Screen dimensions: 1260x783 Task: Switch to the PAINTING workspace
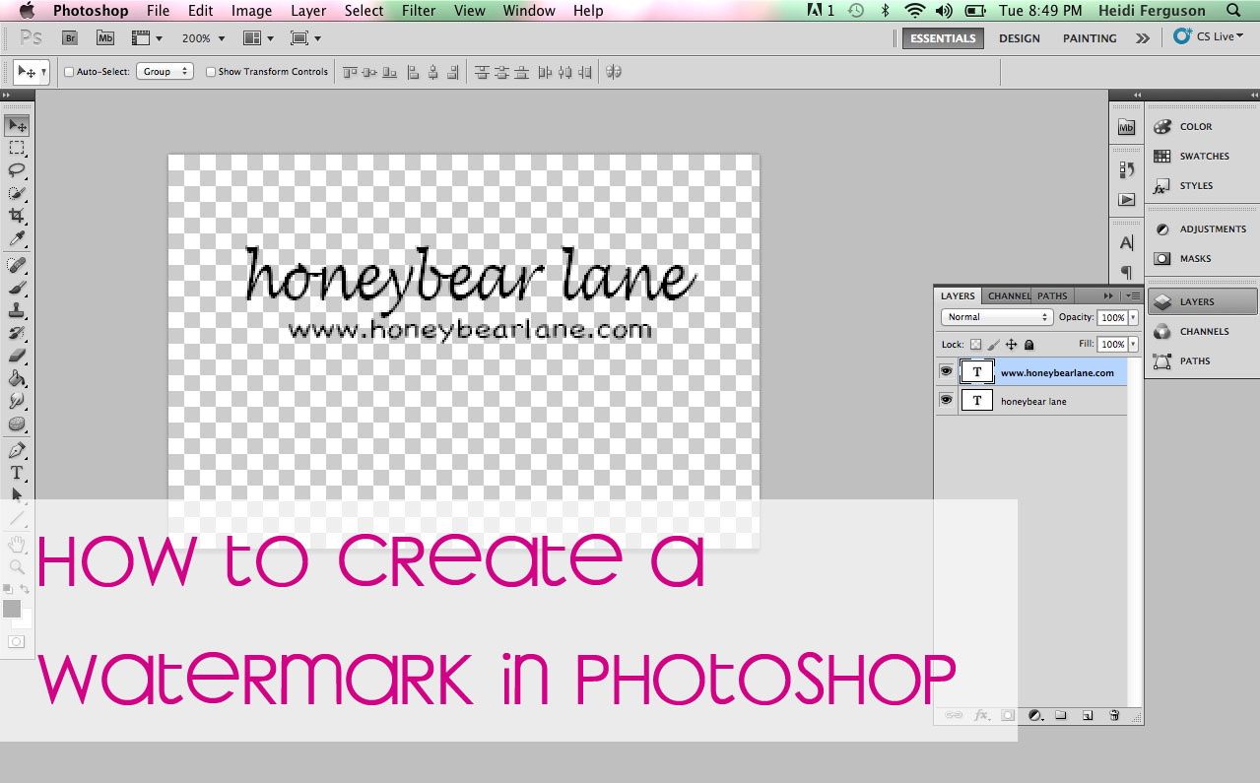click(x=1089, y=37)
